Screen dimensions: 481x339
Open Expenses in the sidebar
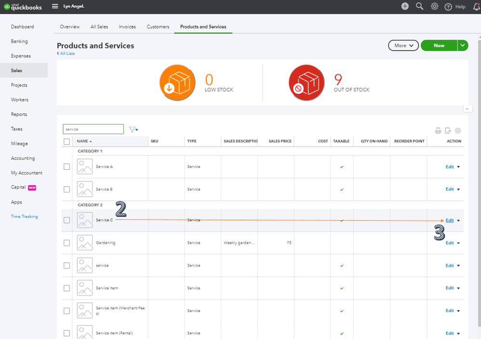[21, 56]
